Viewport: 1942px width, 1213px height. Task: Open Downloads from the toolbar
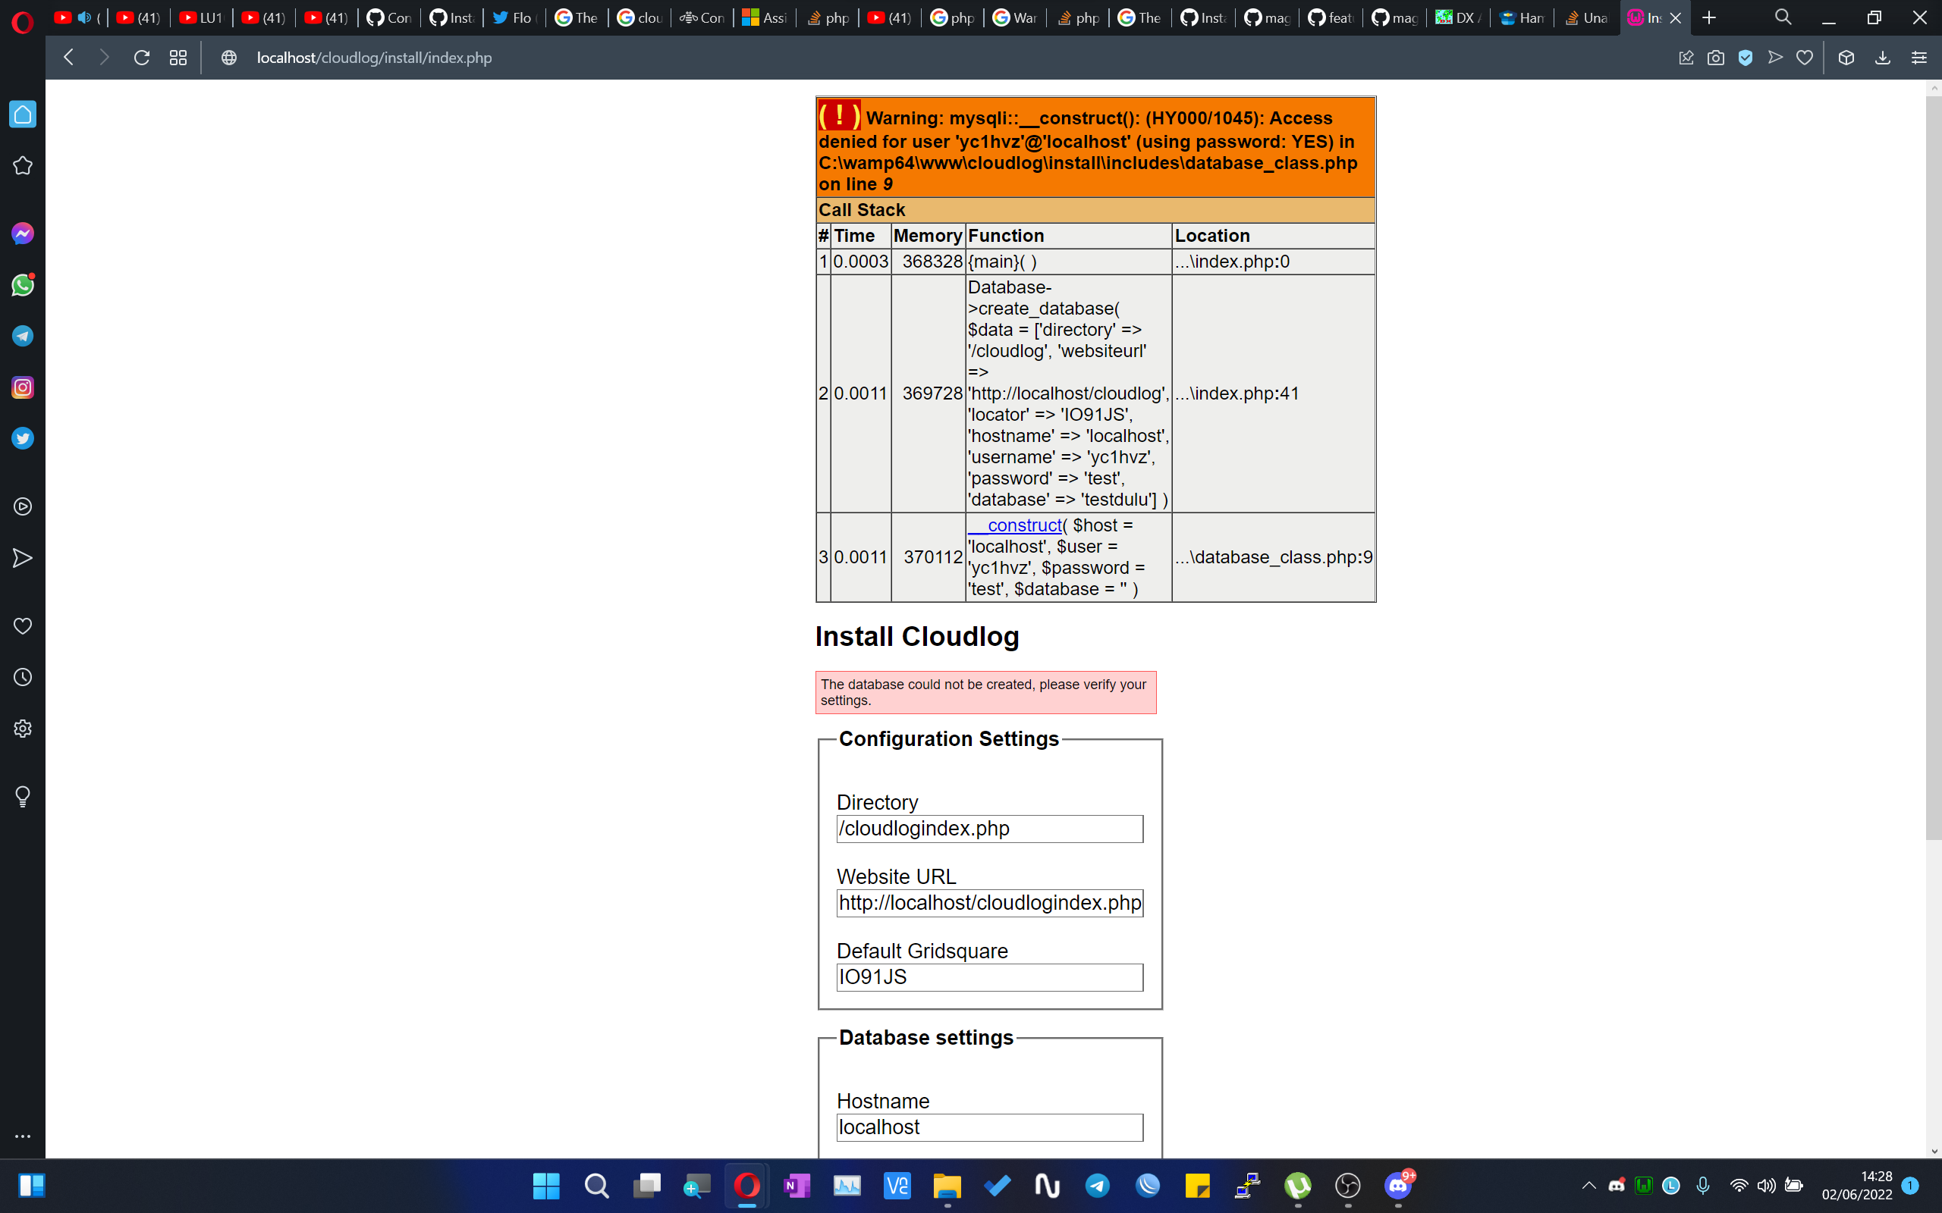(x=1883, y=57)
